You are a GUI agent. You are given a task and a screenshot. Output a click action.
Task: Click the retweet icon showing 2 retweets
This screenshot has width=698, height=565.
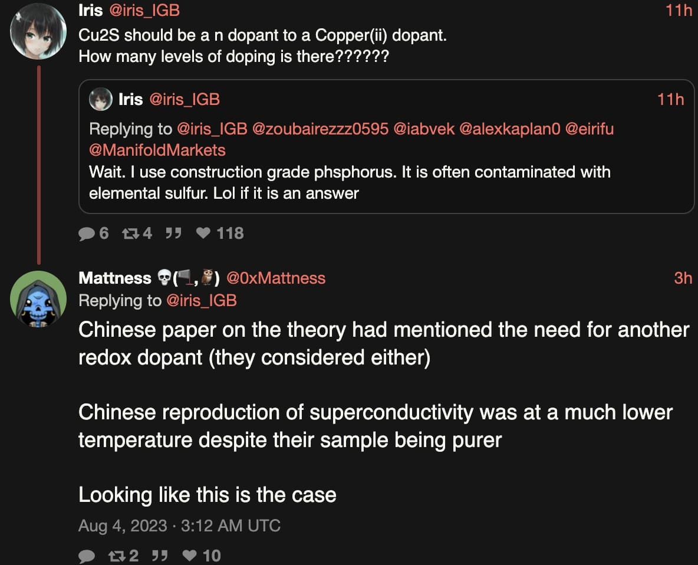click(116, 556)
